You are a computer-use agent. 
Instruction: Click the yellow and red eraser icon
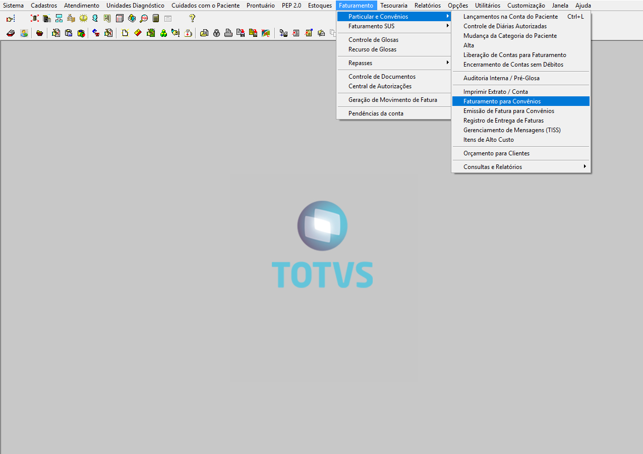[x=138, y=33]
